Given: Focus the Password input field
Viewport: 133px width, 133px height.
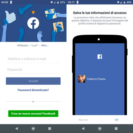Looking at the screenshot, I should pyautogui.click(x=33, y=70).
